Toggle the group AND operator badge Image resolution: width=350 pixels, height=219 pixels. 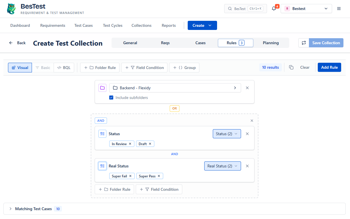tap(101, 121)
